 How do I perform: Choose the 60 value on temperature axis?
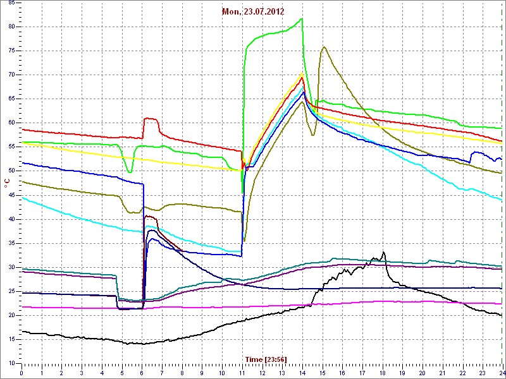[11, 123]
